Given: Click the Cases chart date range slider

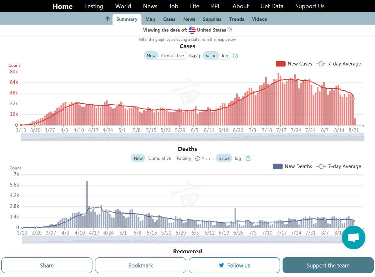Looking at the screenshot, I should 192,137.
